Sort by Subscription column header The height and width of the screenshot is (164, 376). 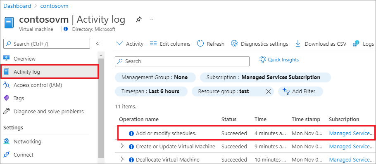pos(344,119)
